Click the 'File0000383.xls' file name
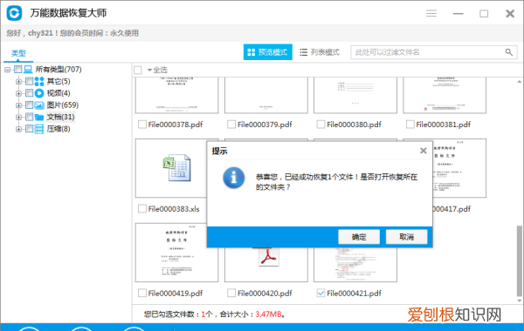Screen dimensions: 524x331 [174, 209]
